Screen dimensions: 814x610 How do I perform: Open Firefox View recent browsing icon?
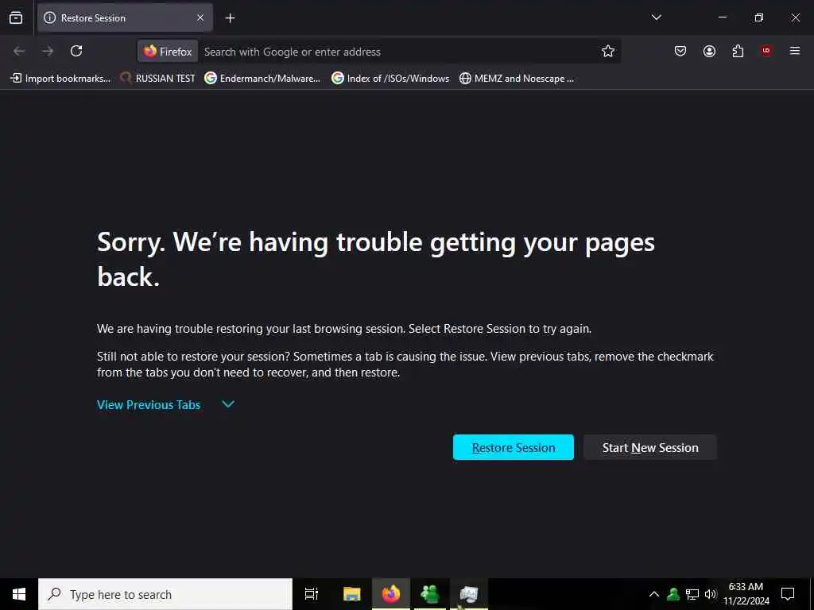(x=16, y=17)
